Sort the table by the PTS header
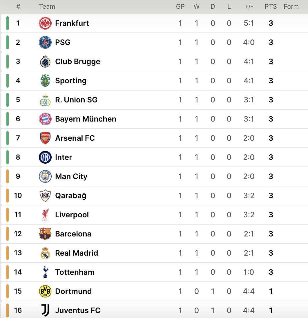 (x=271, y=6)
